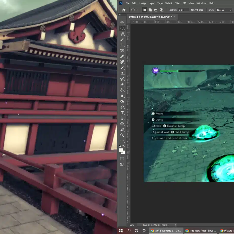This screenshot has width=234, height=234.
Task: Select the Frame tool
Action: click(122, 51)
